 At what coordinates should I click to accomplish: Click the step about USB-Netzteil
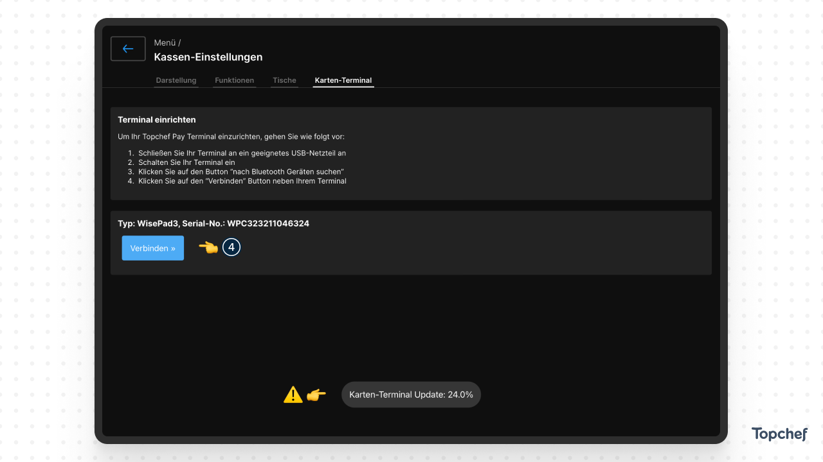[x=242, y=153]
